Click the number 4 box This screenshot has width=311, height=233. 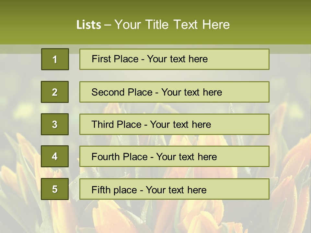(x=55, y=157)
